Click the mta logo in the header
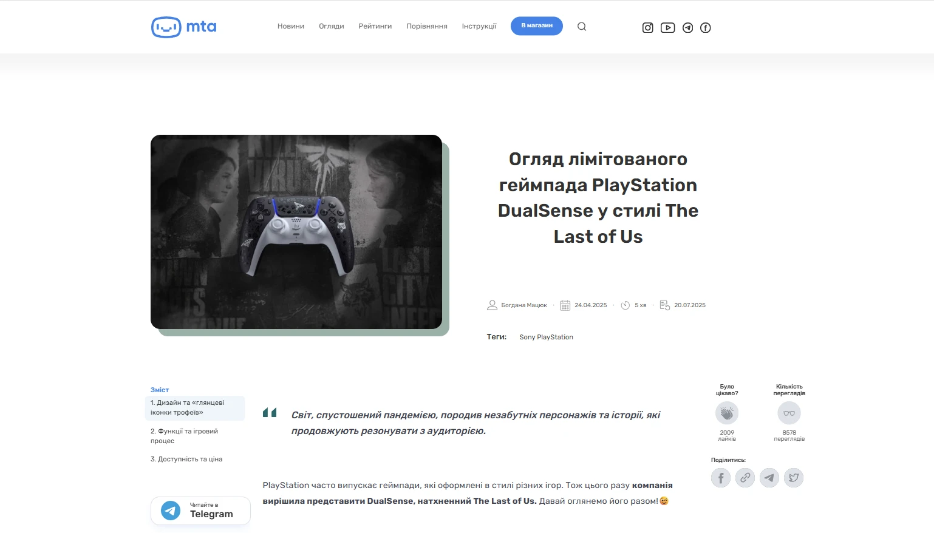 [183, 27]
